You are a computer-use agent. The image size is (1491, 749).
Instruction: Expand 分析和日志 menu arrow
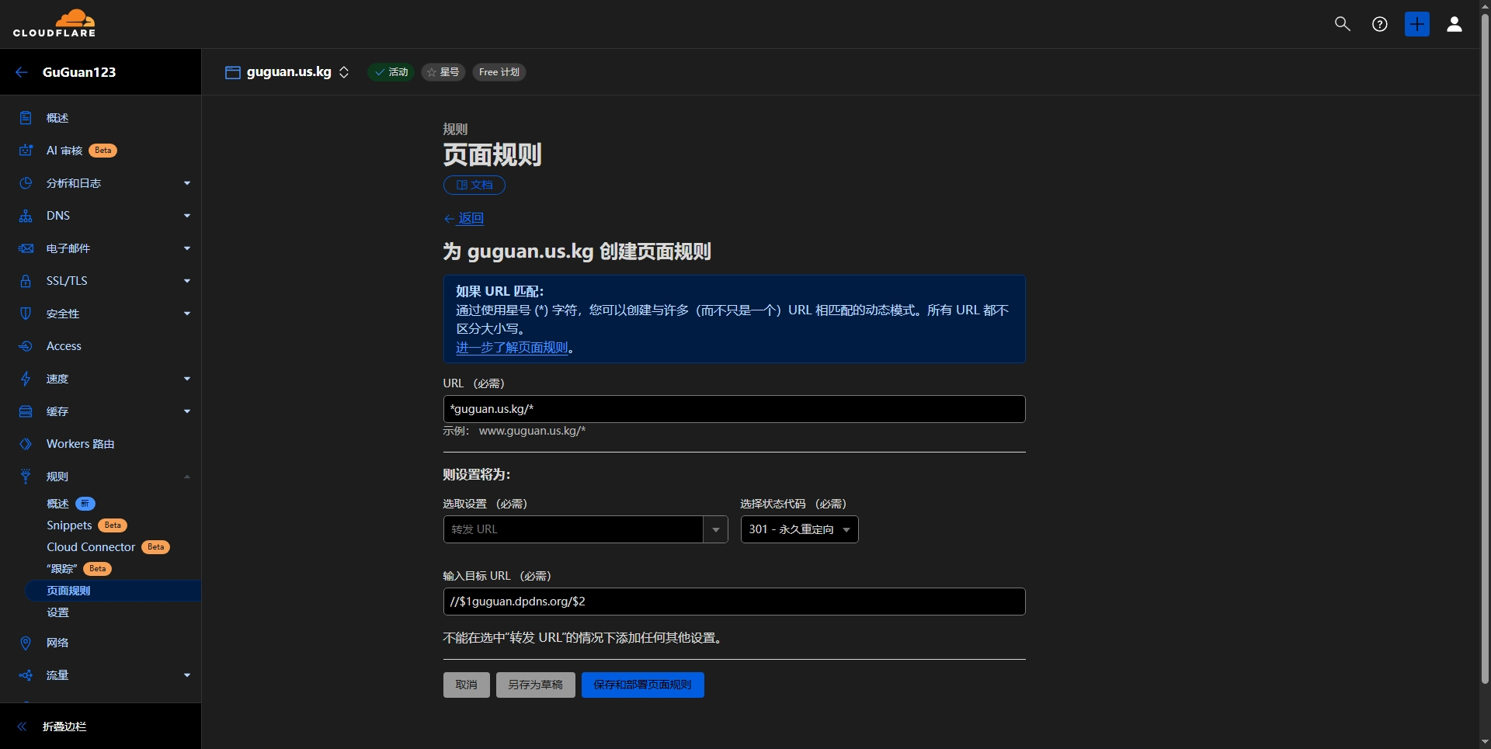(187, 183)
